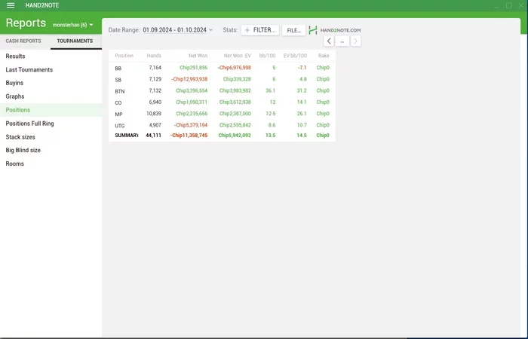528x339 pixels.
Task: Switch to the CASH REPORTS tab
Action: [x=23, y=41]
